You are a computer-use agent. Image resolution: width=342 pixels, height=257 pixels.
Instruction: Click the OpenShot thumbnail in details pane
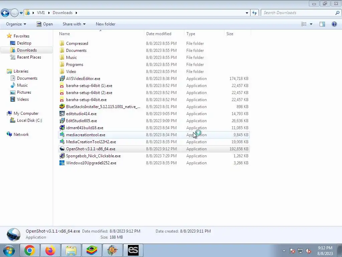pyautogui.click(x=13, y=235)
